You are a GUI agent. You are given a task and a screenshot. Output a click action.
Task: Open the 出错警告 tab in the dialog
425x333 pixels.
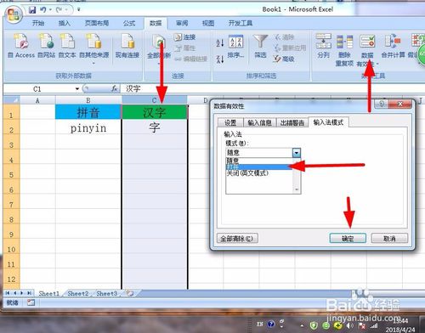pos(292,122)
